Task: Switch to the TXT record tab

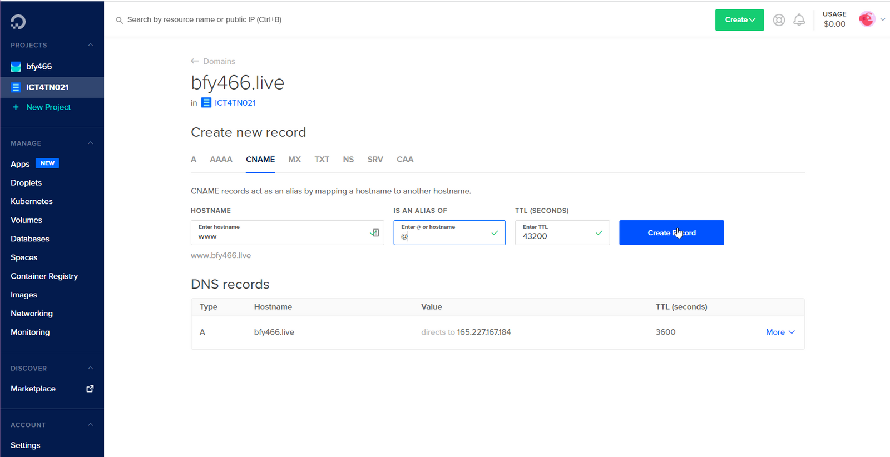Action: (x=322, y=160)
